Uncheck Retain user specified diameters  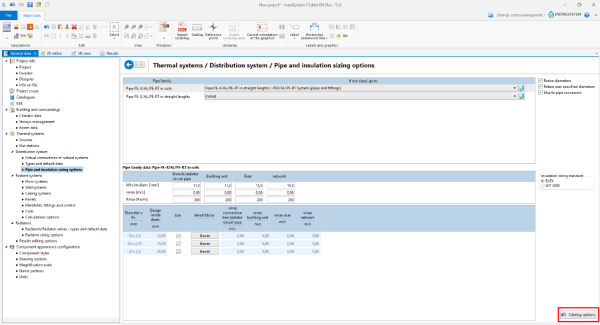pos(540,87)
